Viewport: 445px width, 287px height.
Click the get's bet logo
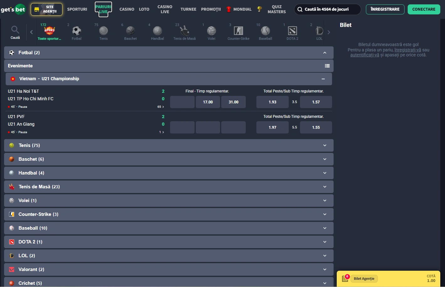[x=13, y=9]
